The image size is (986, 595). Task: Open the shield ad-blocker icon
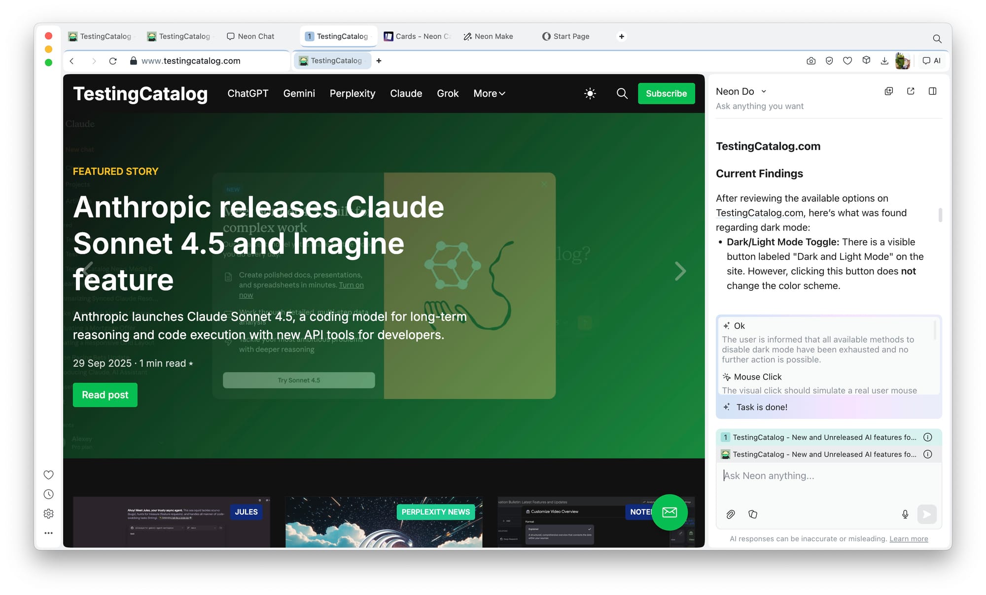pos(829,61)
